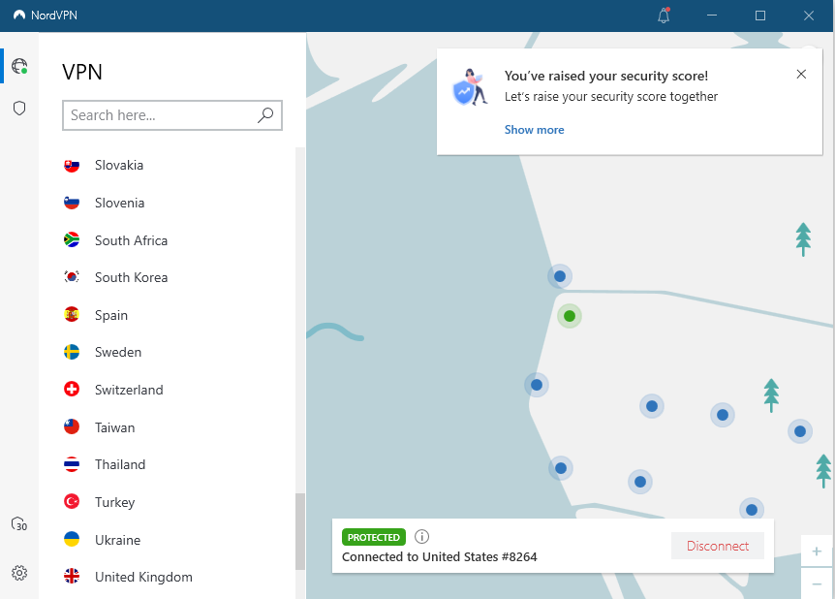Open the notification bell in the title bar

click(x=664, y=16)
